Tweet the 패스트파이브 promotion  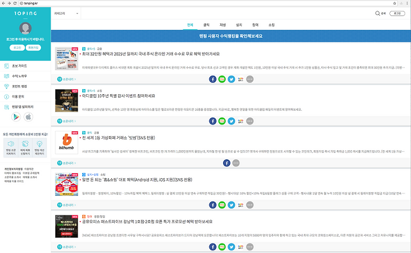pos(231,247)
